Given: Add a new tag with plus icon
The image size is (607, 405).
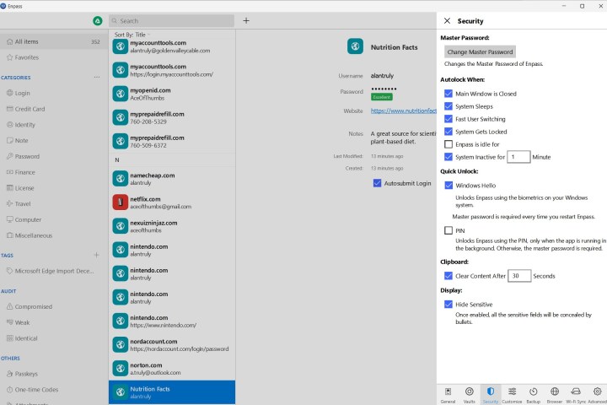Looking at the screenshot, I should click(96, 255).
